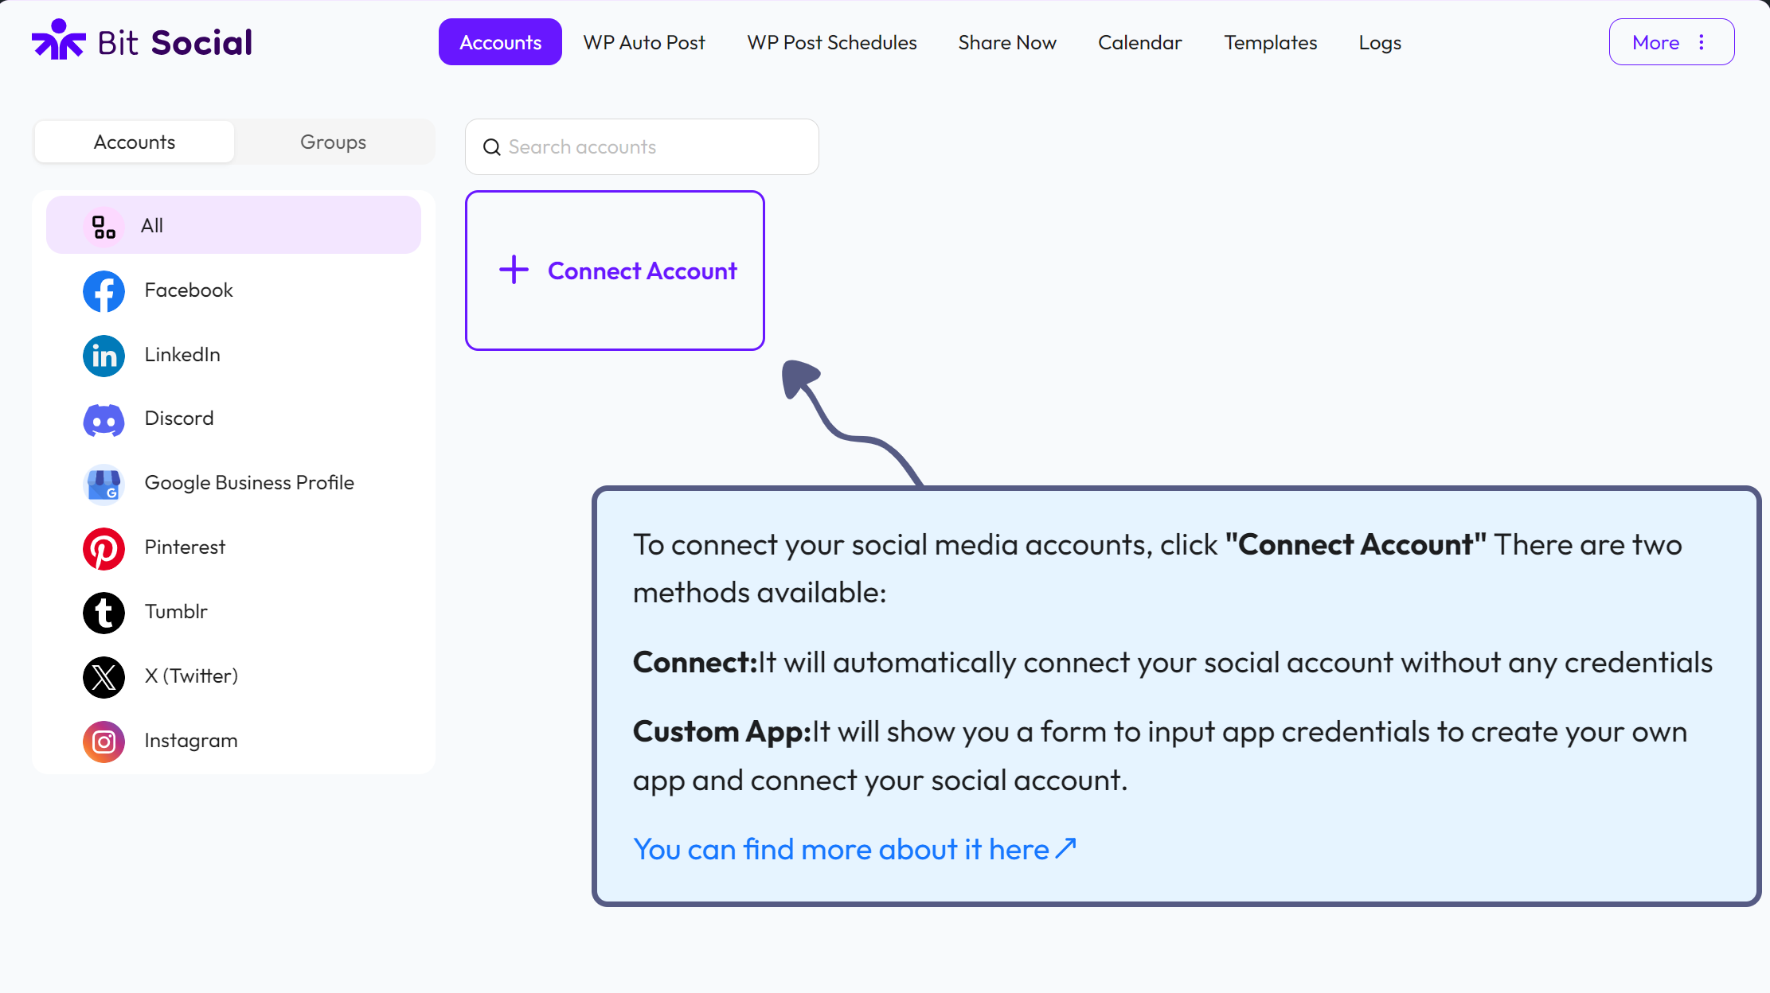
Task: Click the Google Business Profile icon
Action: [104, 484]
